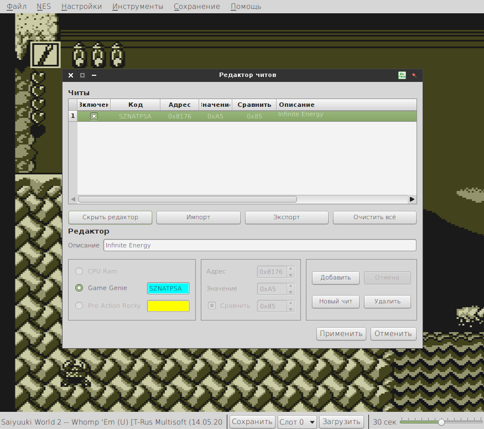Open the Инструменты menu
This screenshot has width=484, height=429.
[138, 6]
